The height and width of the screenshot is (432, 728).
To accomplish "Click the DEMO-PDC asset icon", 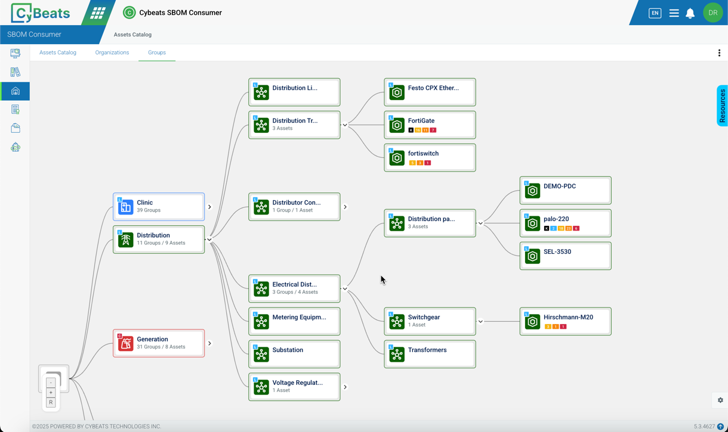I will [x=532, y=191].
